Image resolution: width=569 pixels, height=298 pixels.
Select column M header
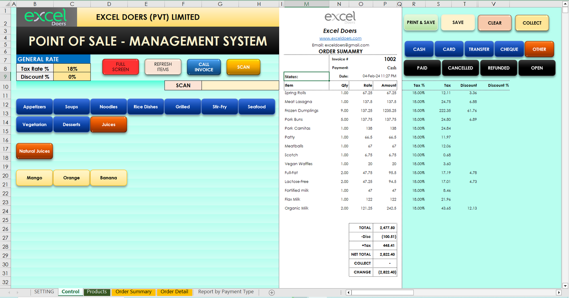coord(306,4)
